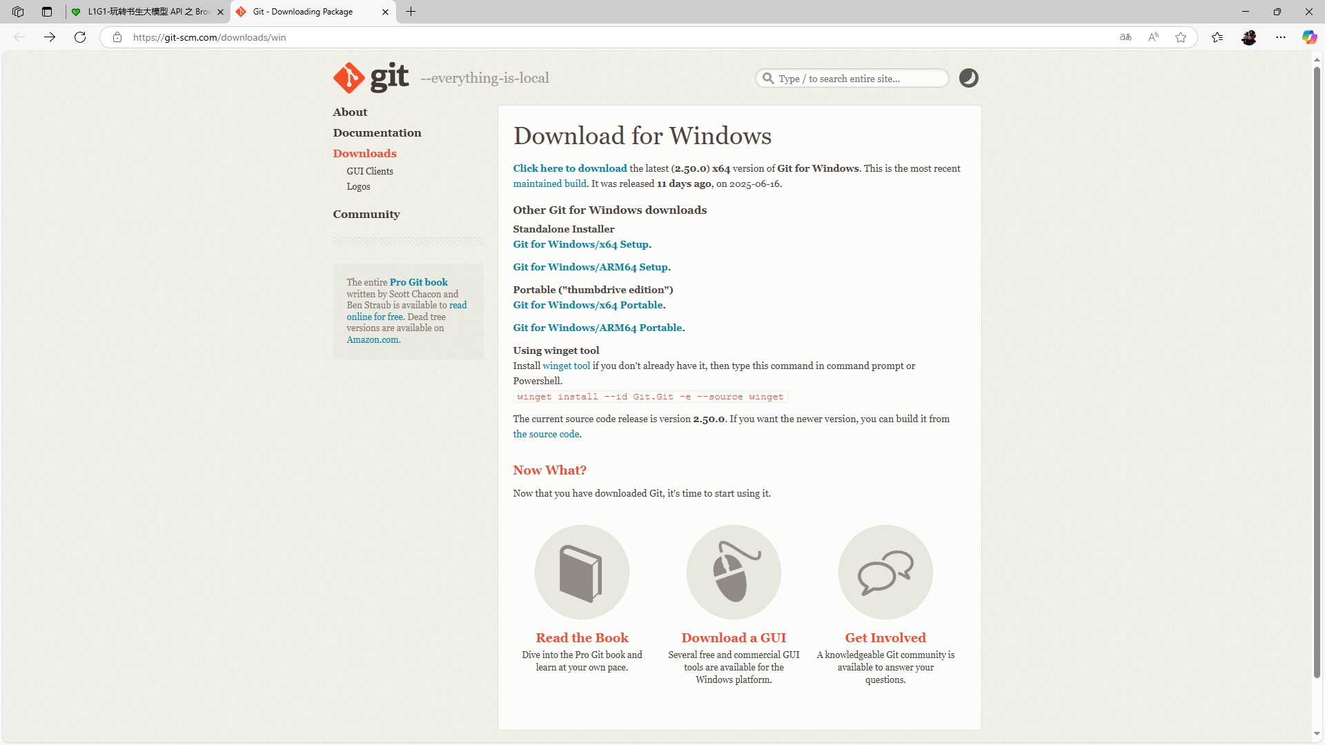Click the 'Click here to download' link
Screen dimensions: 1325x745
tap(570, 168)
